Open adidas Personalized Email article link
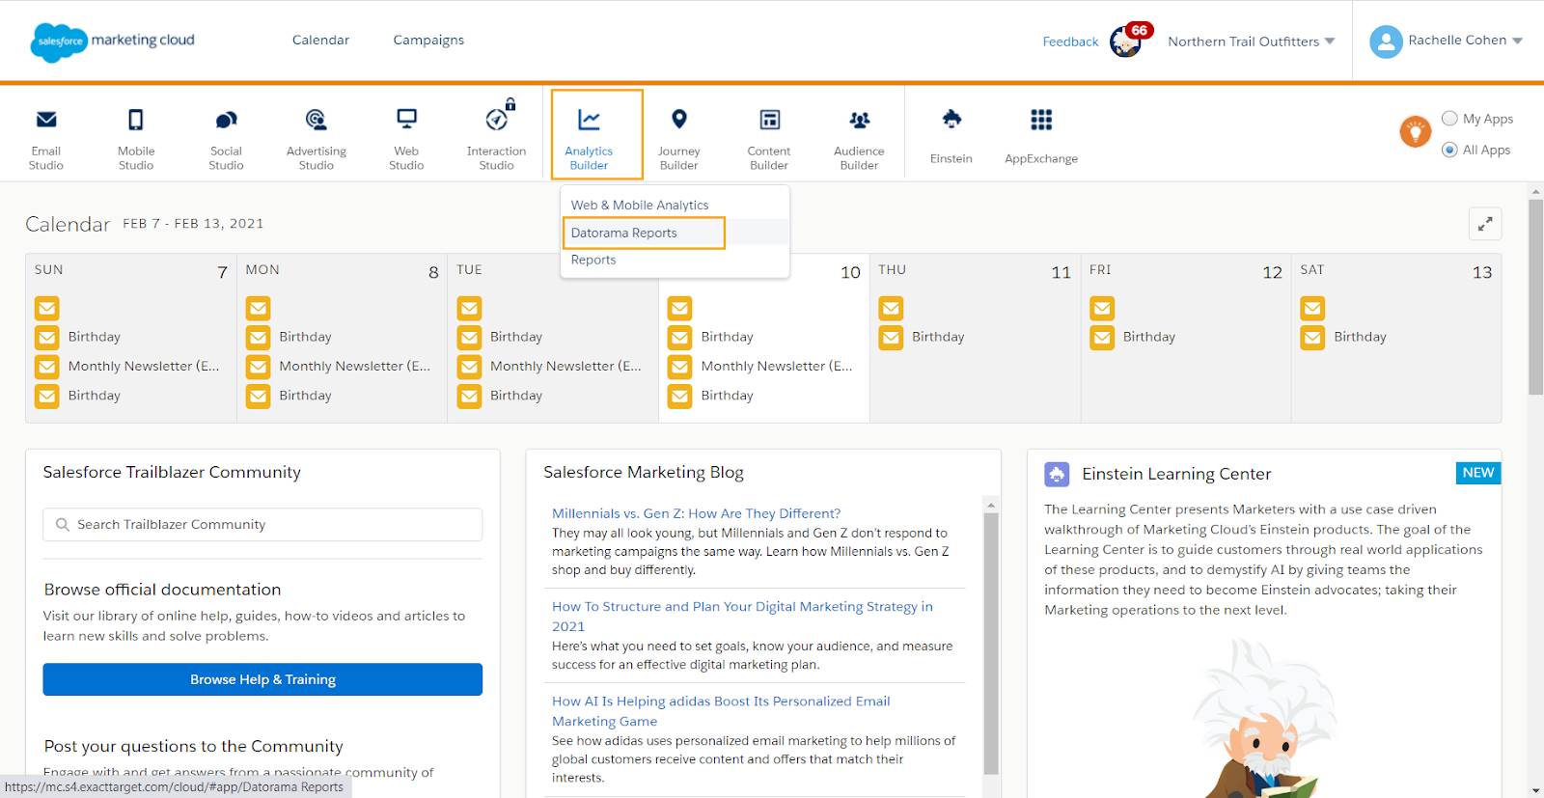1544x798 pixels. point(721,711)
